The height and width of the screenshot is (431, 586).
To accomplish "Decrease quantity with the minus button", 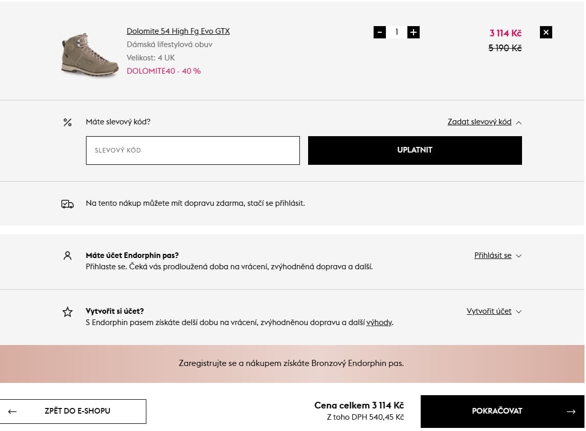I will click(380, 32).
